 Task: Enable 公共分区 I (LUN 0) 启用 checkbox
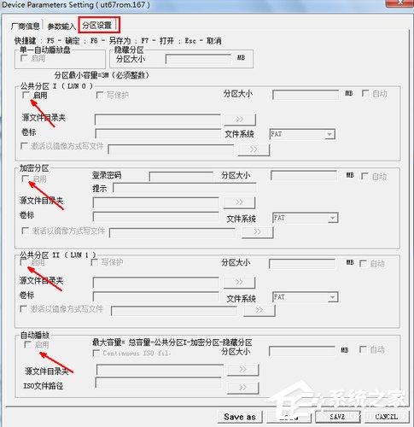pos(26,95)
